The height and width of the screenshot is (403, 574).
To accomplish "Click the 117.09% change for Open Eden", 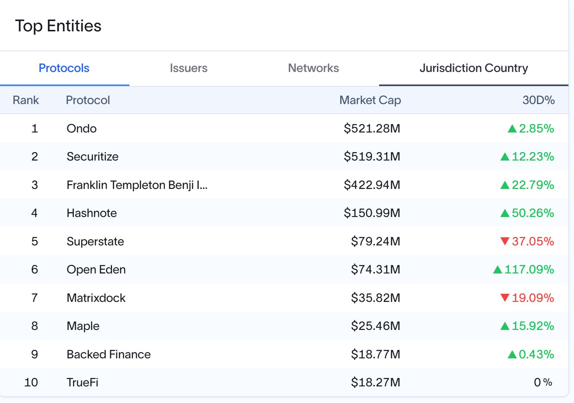I will (x=524, y=269).
